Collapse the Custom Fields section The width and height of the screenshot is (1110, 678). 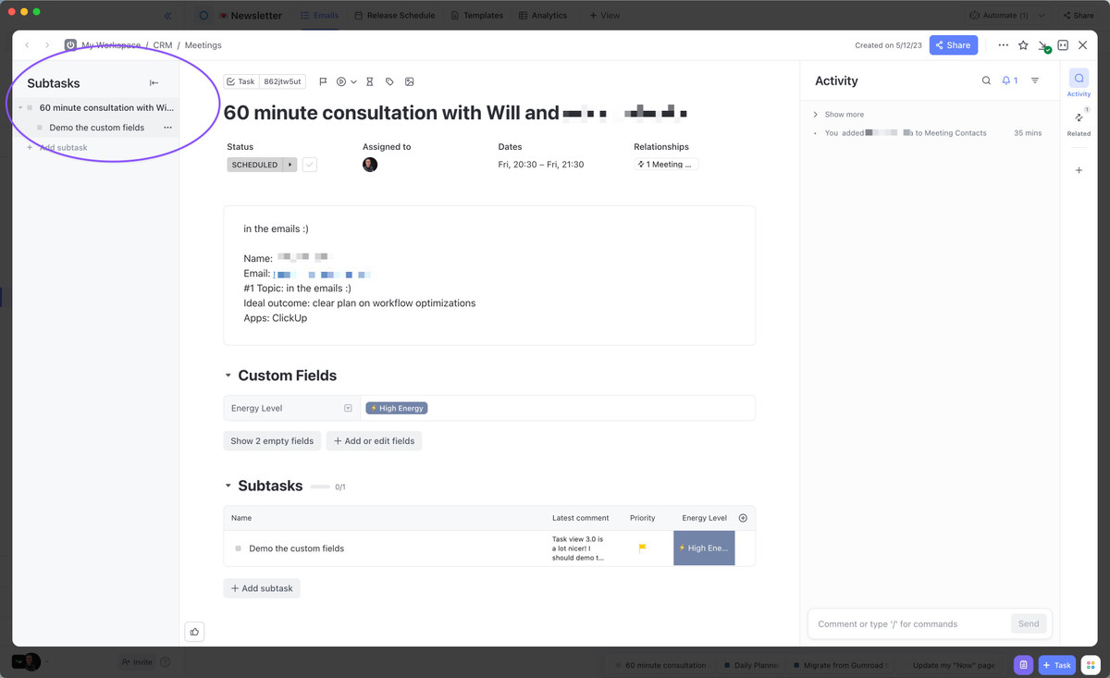tap(228, 376)
